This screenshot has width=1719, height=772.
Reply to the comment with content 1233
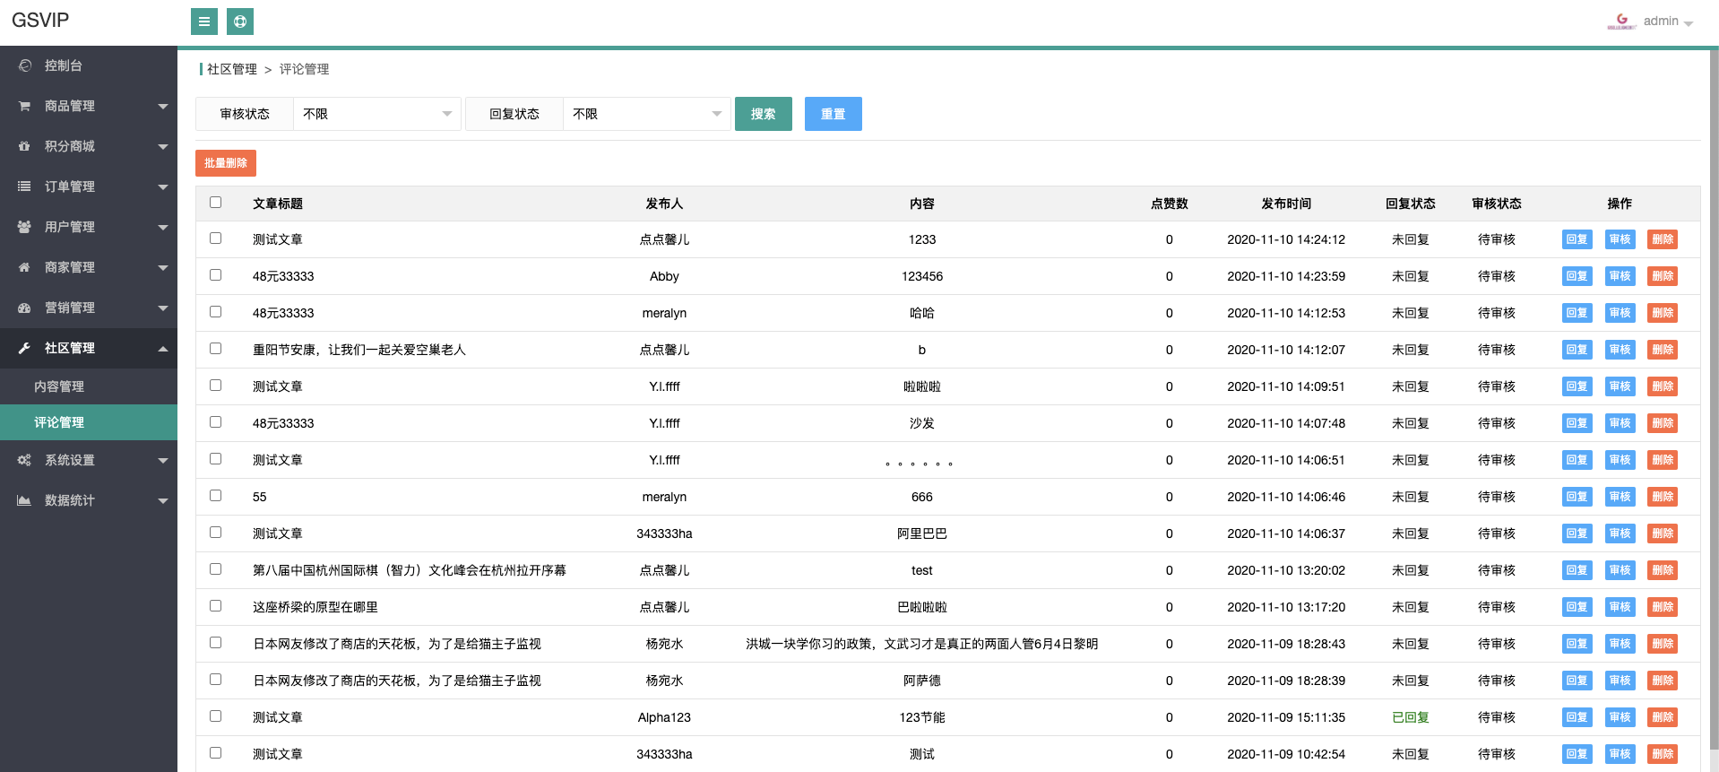click(1576, 239)
